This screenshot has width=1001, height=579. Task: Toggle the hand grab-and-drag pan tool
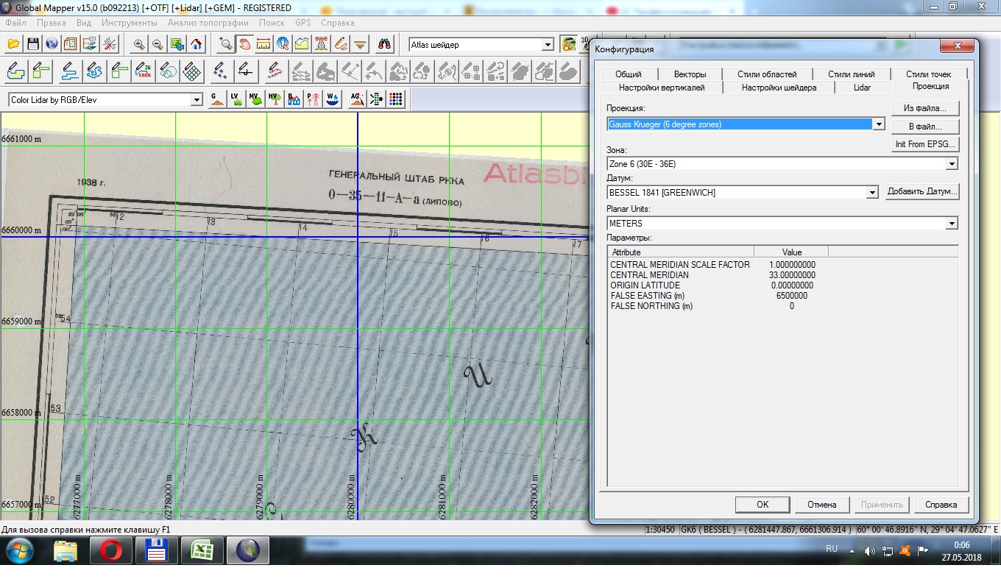(244, 44)
